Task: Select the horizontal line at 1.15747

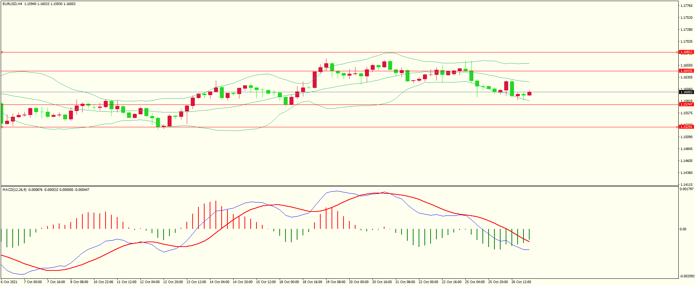Action: (x=339, y=105)
